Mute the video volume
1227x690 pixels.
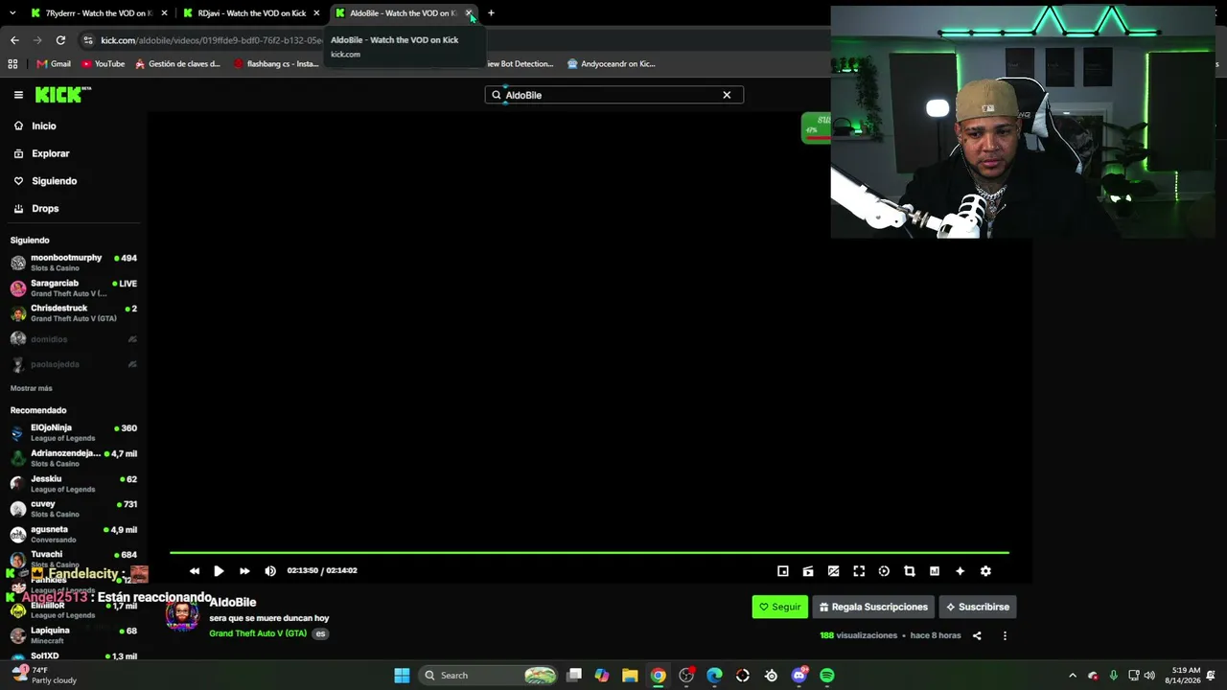tap(270, 571)
